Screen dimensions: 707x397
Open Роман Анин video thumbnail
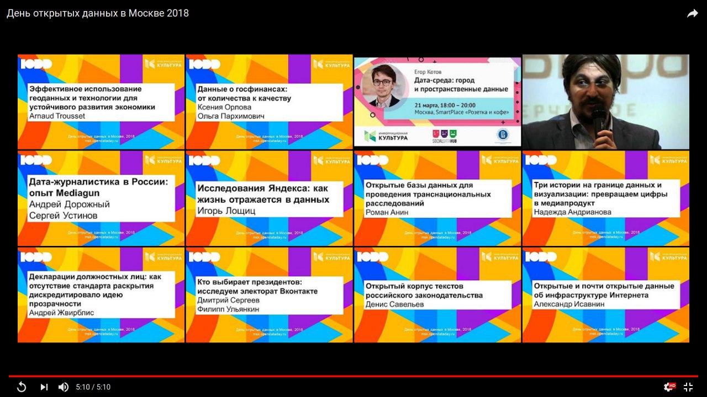(437, 198)
